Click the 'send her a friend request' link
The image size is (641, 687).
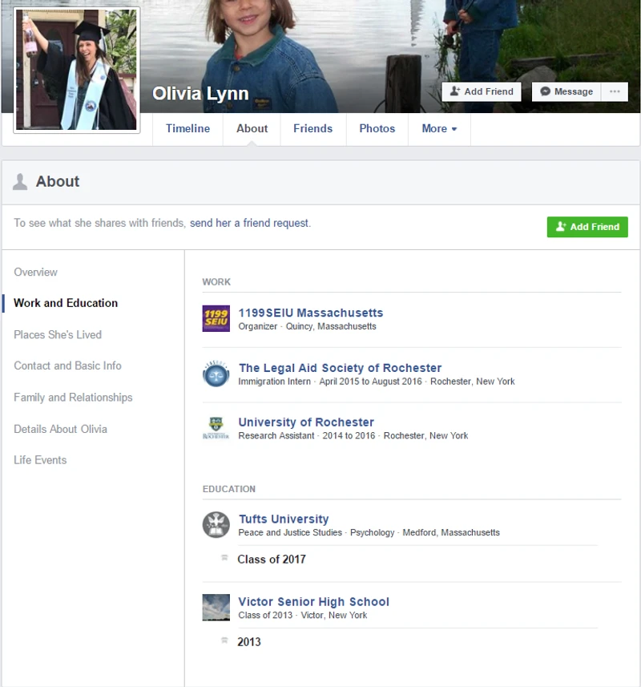pyautogui.click(x=249, y=223)
